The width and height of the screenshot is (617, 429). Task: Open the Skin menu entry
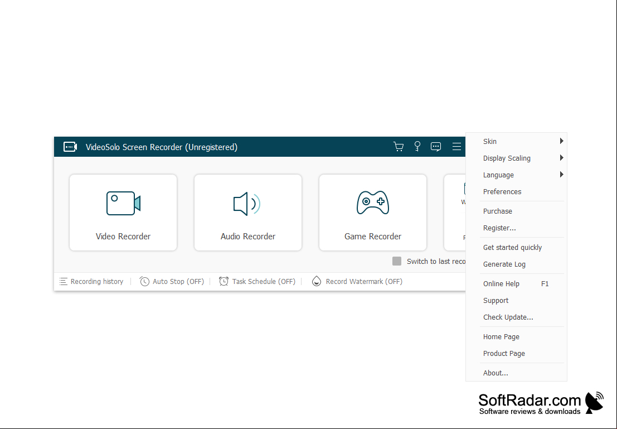click(x=516, y=142)
